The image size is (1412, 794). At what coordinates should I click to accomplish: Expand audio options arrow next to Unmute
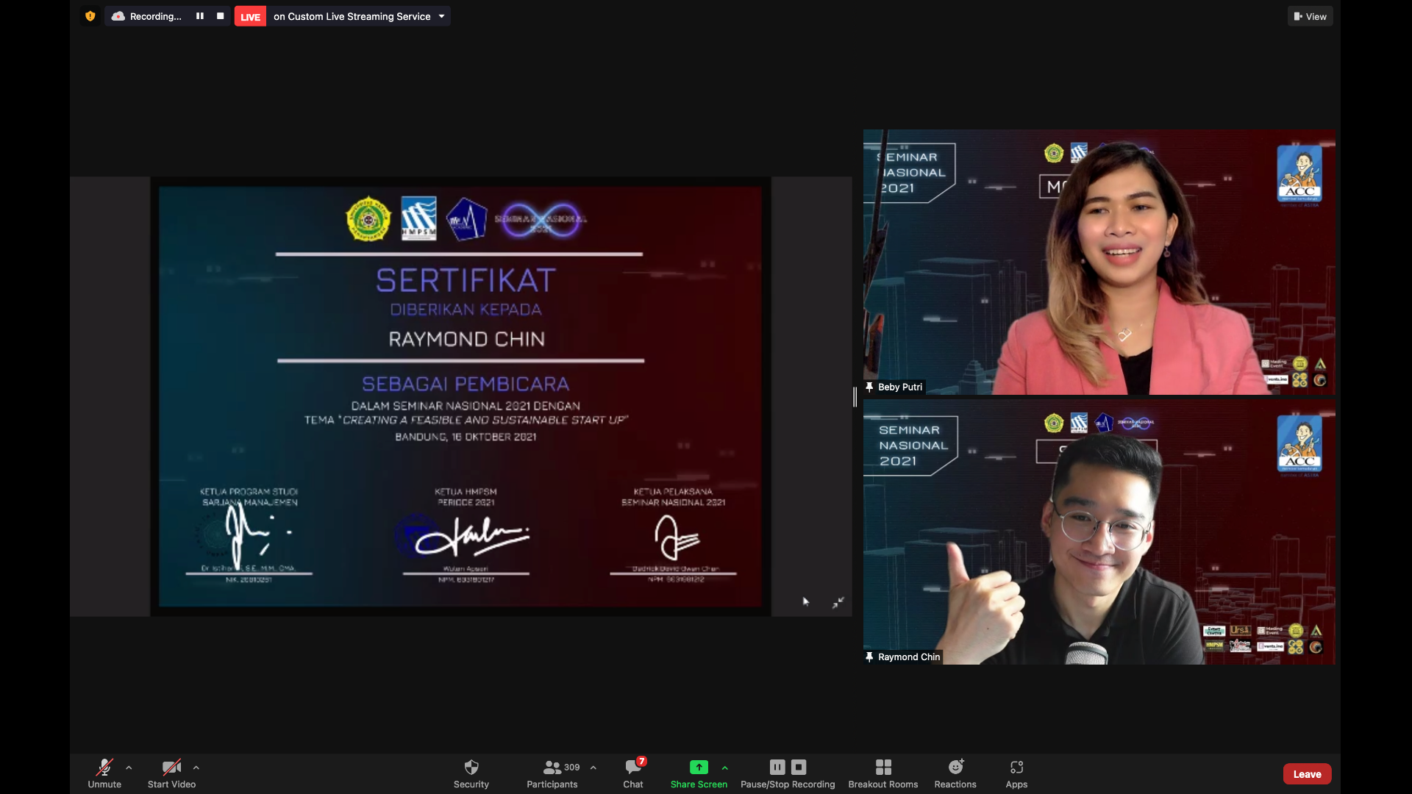coord(129,768)
